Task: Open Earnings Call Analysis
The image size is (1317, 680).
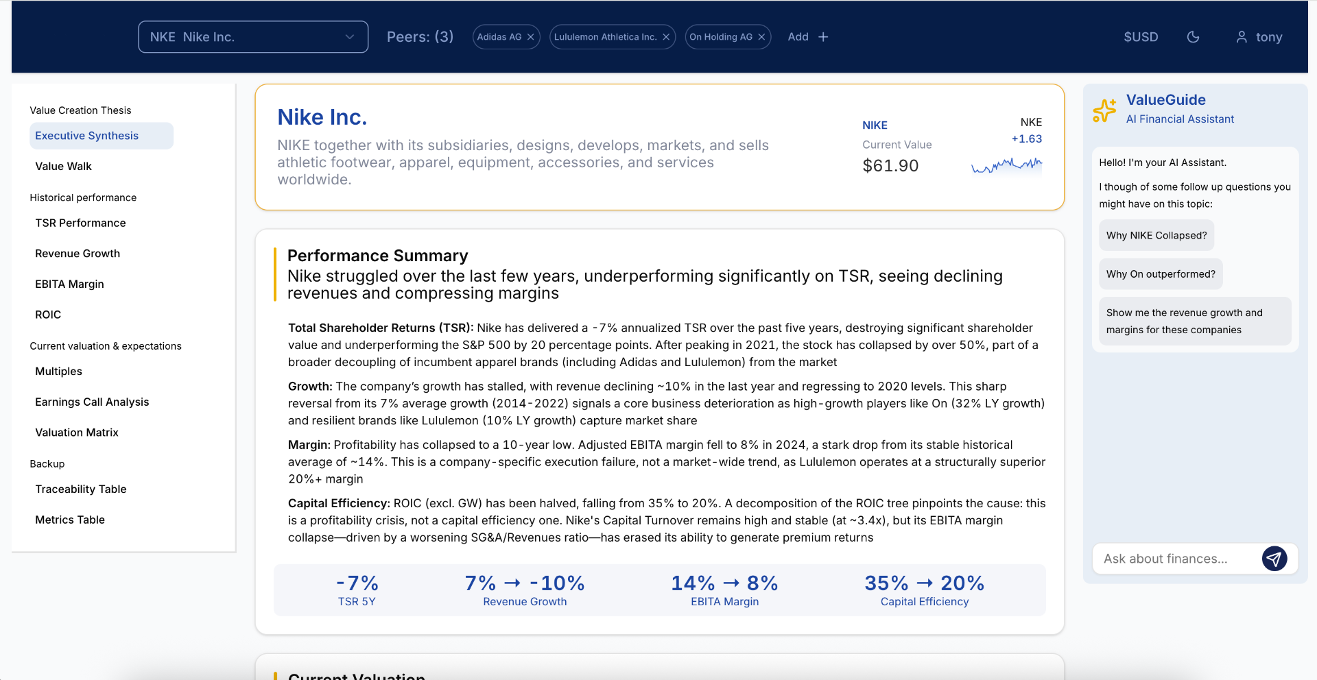Action: (92, 402)
